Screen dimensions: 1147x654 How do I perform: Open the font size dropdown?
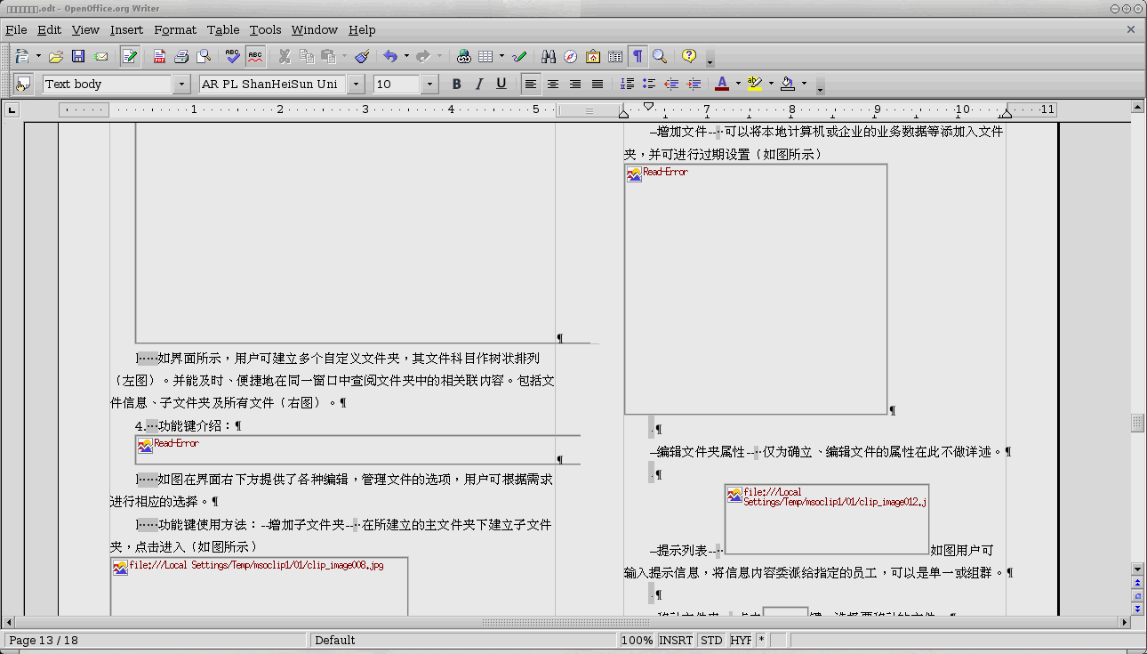point(430,85)
